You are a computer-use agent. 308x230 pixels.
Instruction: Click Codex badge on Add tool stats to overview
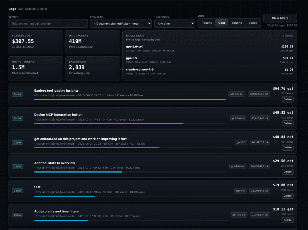click(17, 167)
